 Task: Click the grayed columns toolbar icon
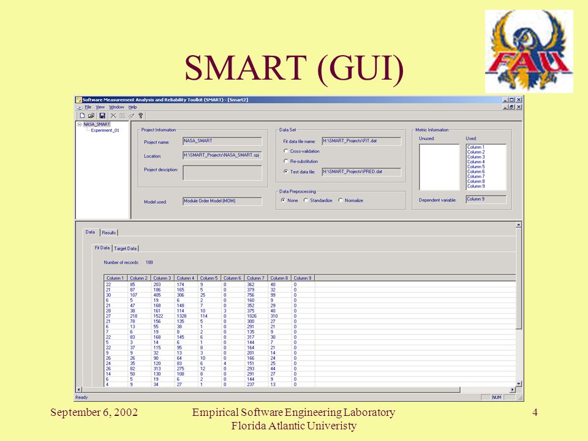123,116
